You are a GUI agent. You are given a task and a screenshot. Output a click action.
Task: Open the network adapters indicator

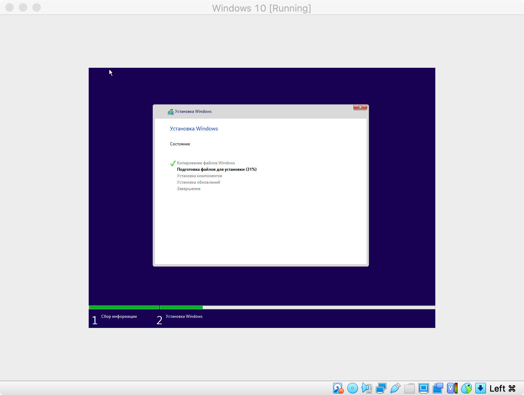[x=381, y=388]
